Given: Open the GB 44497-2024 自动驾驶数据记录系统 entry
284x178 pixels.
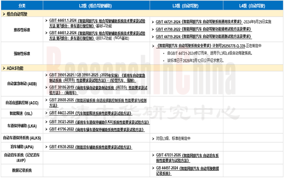Looking at the screenshot, I should tap(187, 171).
